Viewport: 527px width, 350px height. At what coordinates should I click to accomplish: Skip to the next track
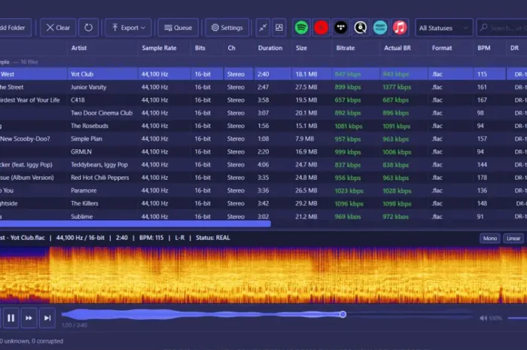click(x=47, y=318)
